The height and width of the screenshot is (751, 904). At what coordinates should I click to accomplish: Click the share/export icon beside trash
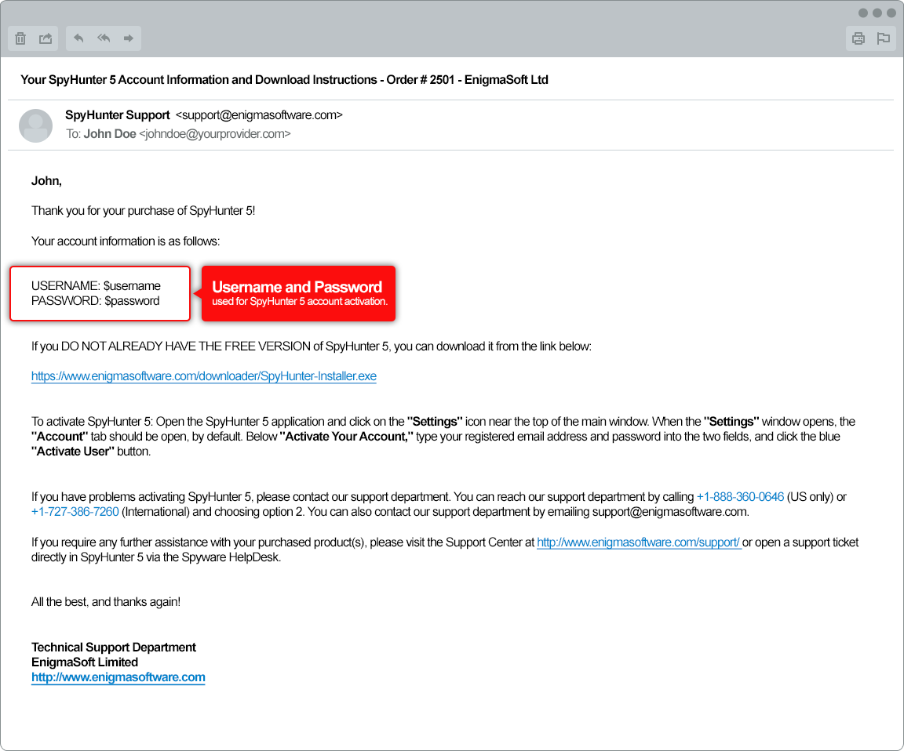(x=46, y=38)
